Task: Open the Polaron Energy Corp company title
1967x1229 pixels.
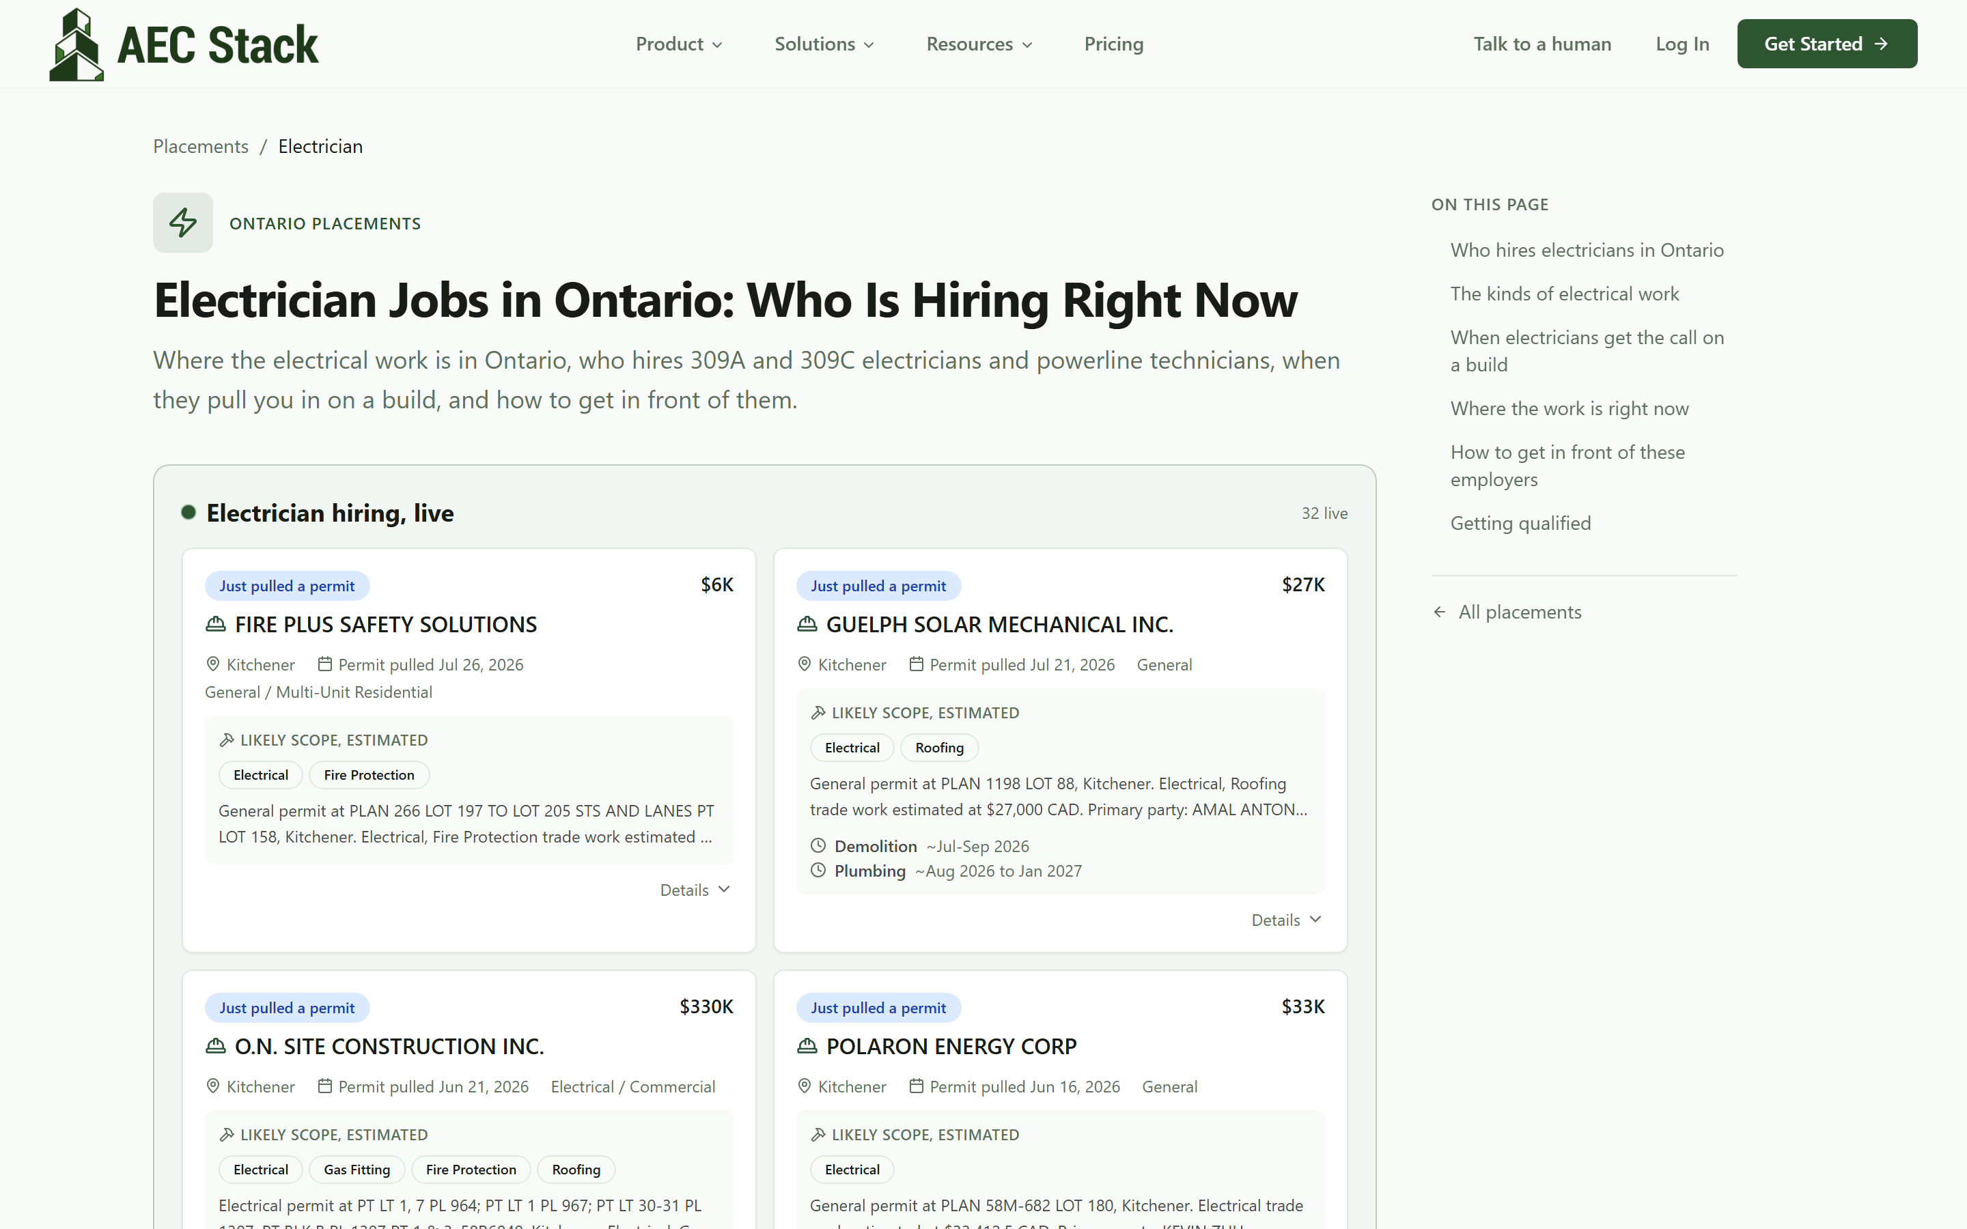Action: [x=951, y=1046]
